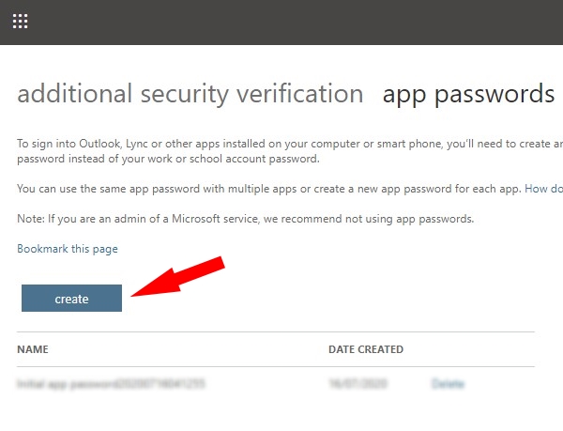
Task: Sort by the NAME column header
Action: [33, 349]
